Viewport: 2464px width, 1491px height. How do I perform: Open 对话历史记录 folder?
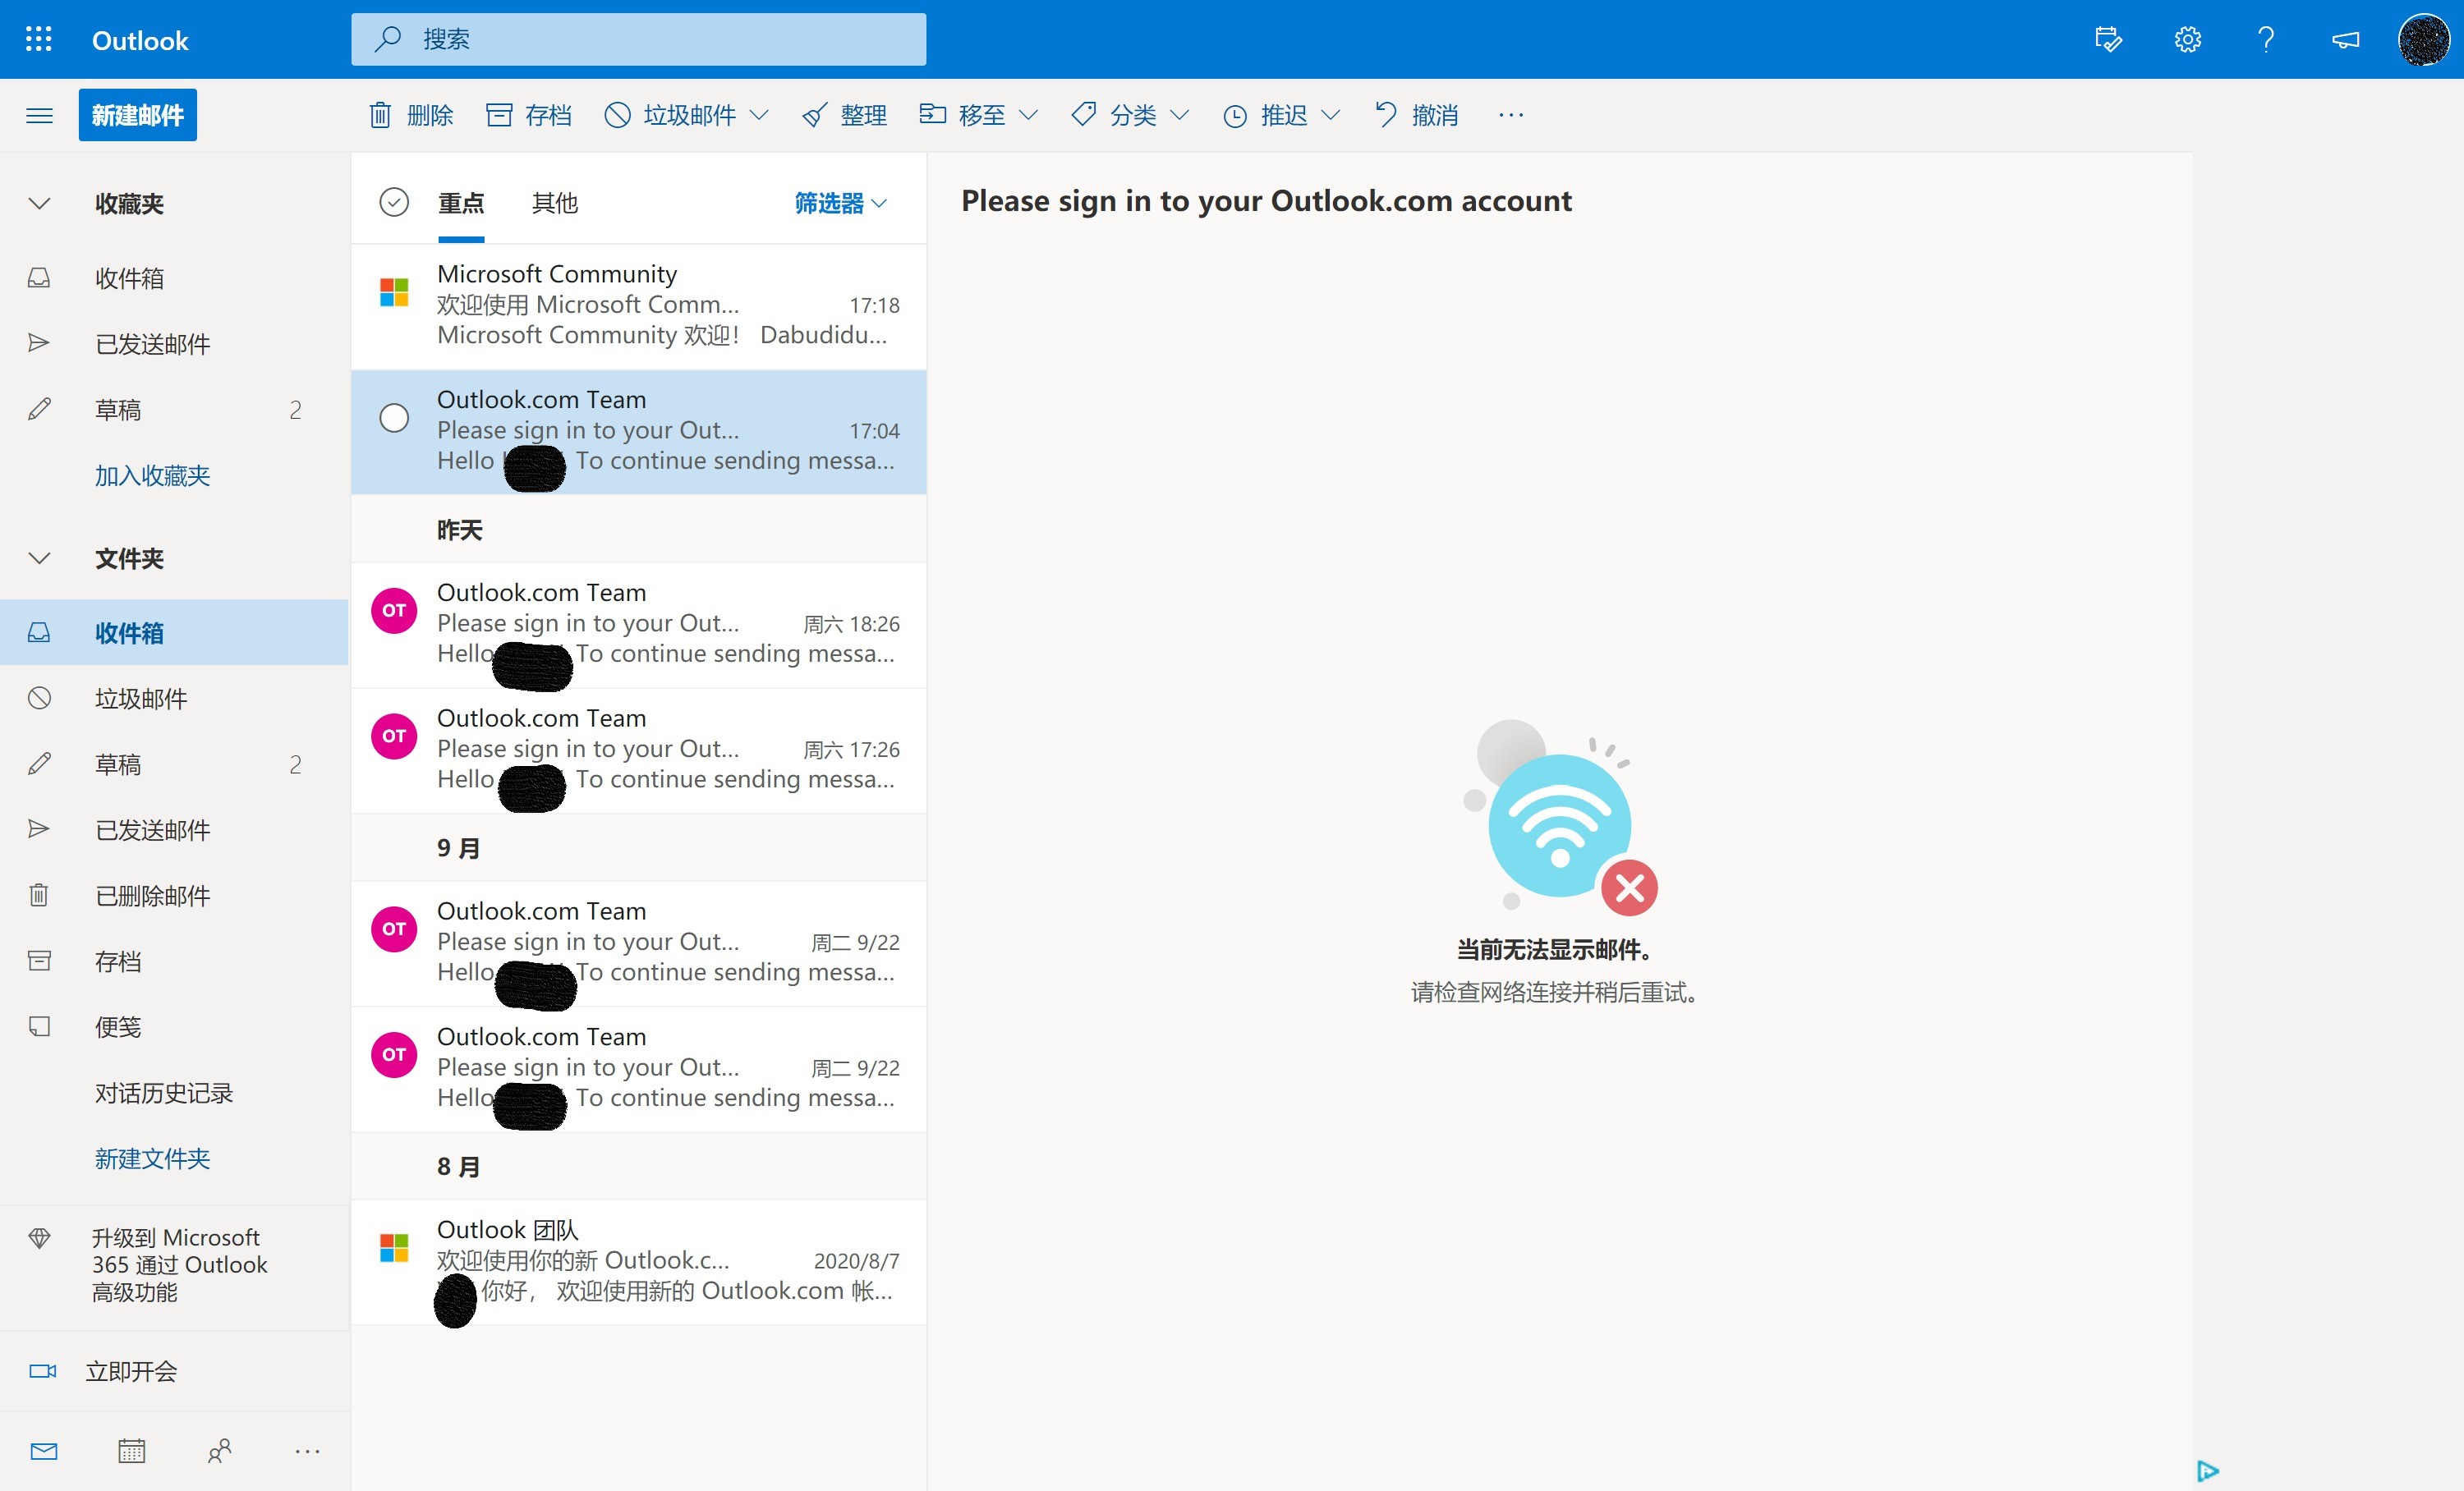coord(174,1094)
